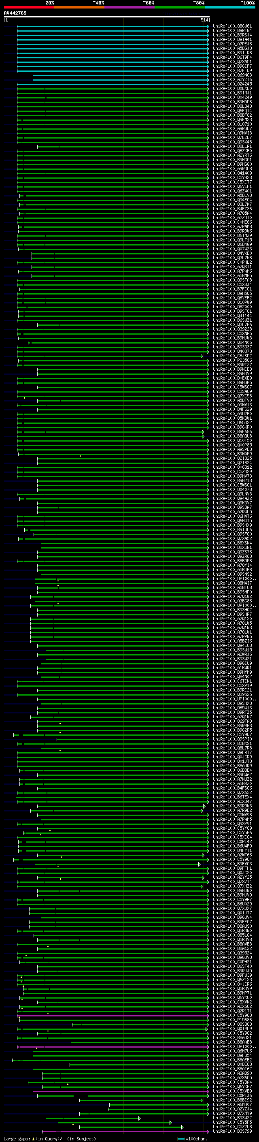Click hit label UniRef100_C0PHL2
The image size is (259, 1142).
[x=232, y=263]
